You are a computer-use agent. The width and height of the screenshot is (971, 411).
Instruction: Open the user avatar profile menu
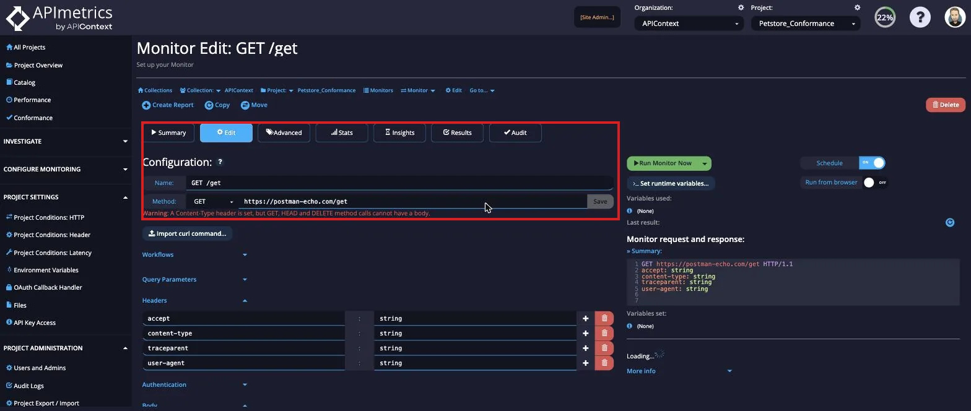pyautogui.click(x=956, y=17)
